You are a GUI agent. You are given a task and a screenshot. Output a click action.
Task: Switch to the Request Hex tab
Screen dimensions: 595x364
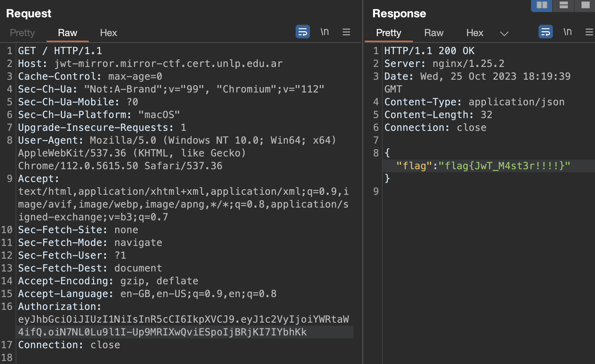[108, 33]
